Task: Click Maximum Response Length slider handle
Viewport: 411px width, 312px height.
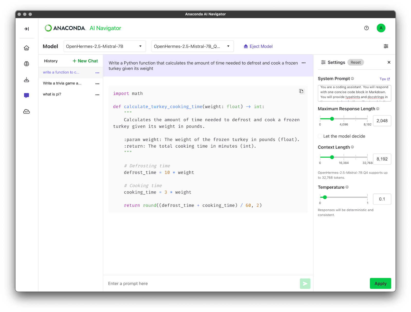Action: (x=332, y=119)
